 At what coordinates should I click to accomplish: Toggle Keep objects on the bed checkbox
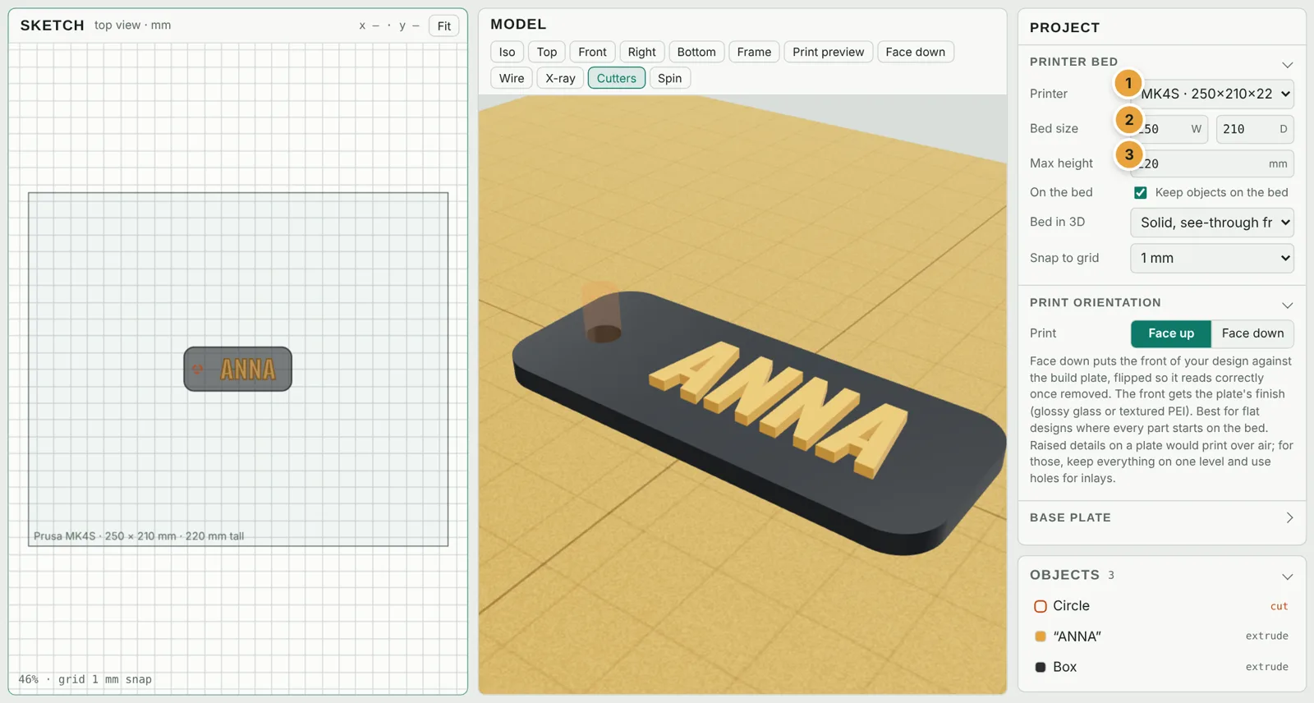pos(1140,192)
